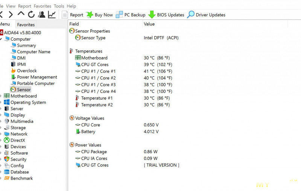The image size is (301, 191).
Task: Click the Operating System Windows icon
Action: [7, 102]
